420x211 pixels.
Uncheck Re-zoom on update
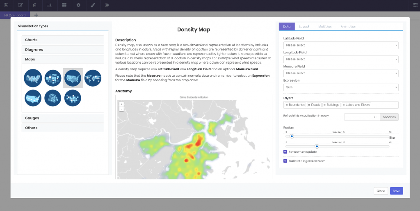click(x=285, y=151)
